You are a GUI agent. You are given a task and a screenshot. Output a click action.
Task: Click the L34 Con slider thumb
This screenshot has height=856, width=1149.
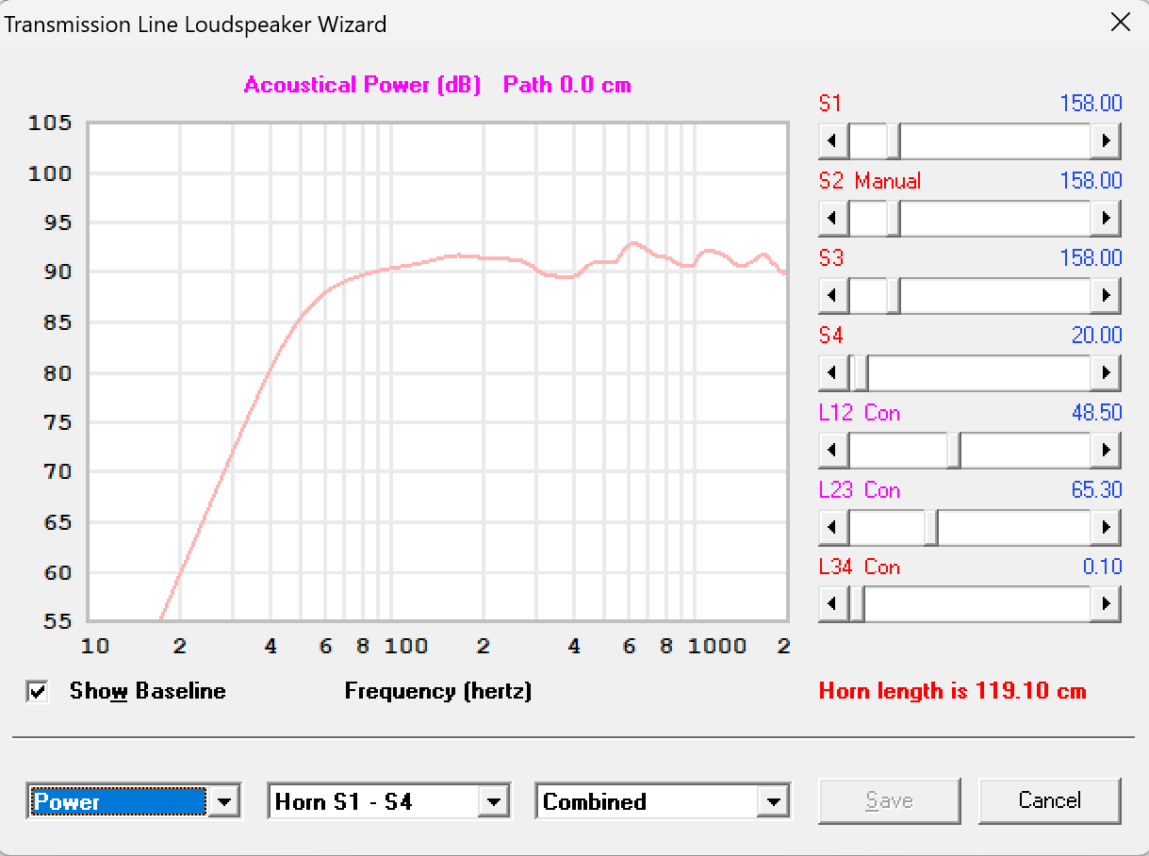pyautogui.click(x=857, y=604)
